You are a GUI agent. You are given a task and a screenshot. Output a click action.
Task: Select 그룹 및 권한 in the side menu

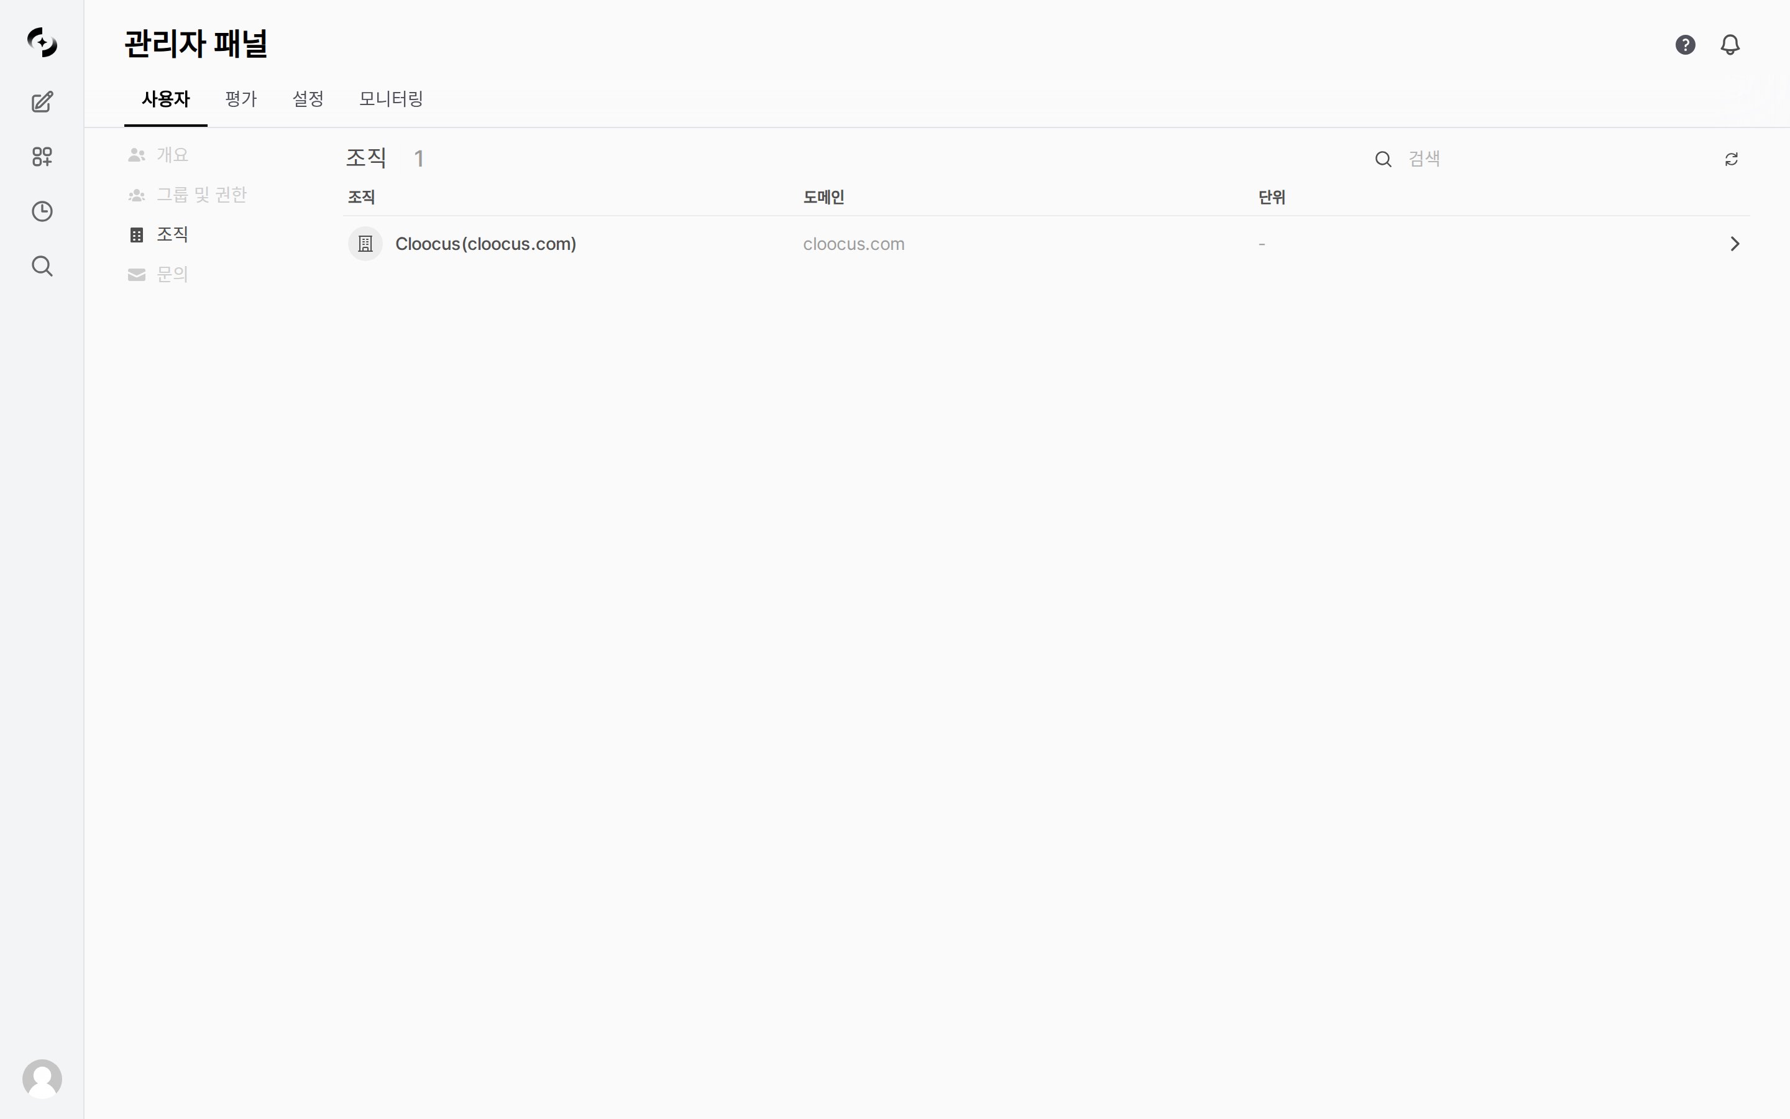tap(187, 195)
